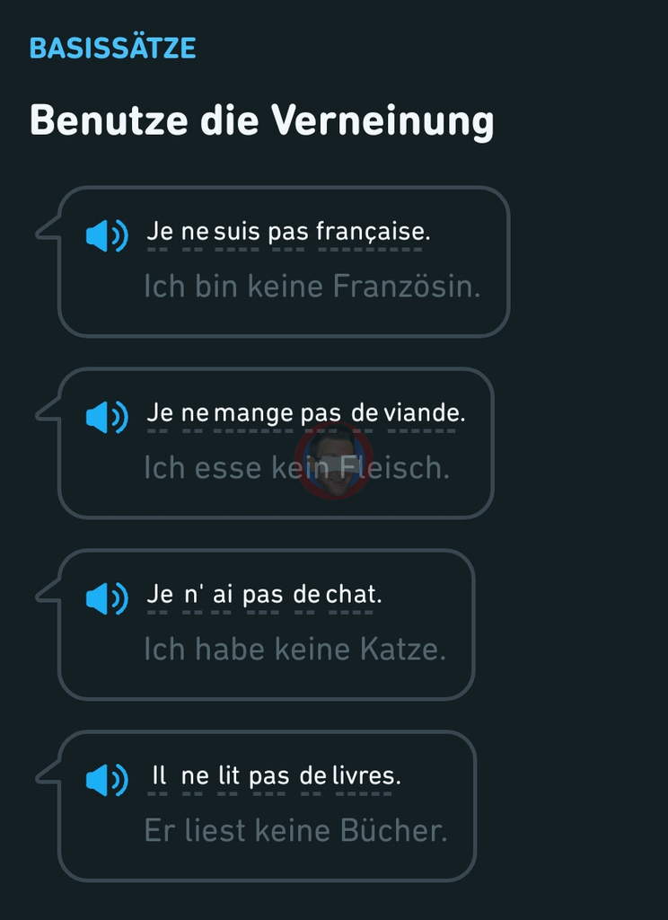Tap "n'" in the third sentence
This screenshot has width=668, height=920.
193,596
